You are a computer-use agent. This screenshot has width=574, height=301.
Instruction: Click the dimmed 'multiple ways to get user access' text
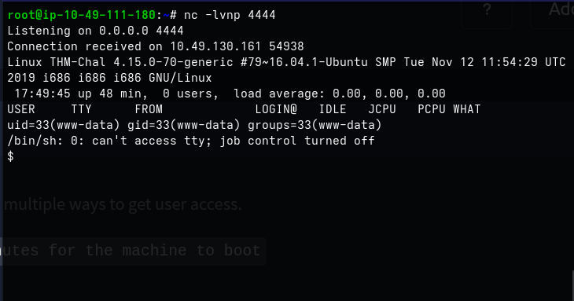click(x=123, y=204)
